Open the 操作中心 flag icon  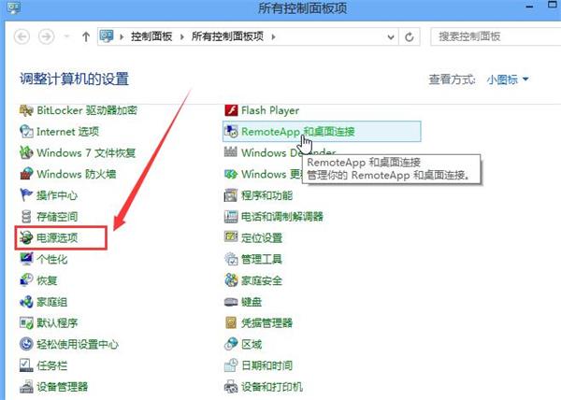pyautogui.click(x=26, y=195)
